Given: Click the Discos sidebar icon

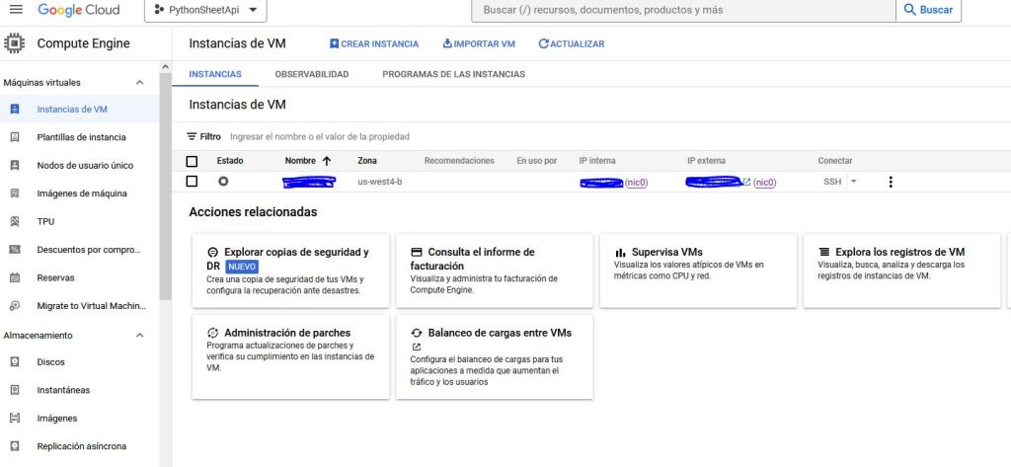Looking at the screenshot, I should click(x=15, y=362).
